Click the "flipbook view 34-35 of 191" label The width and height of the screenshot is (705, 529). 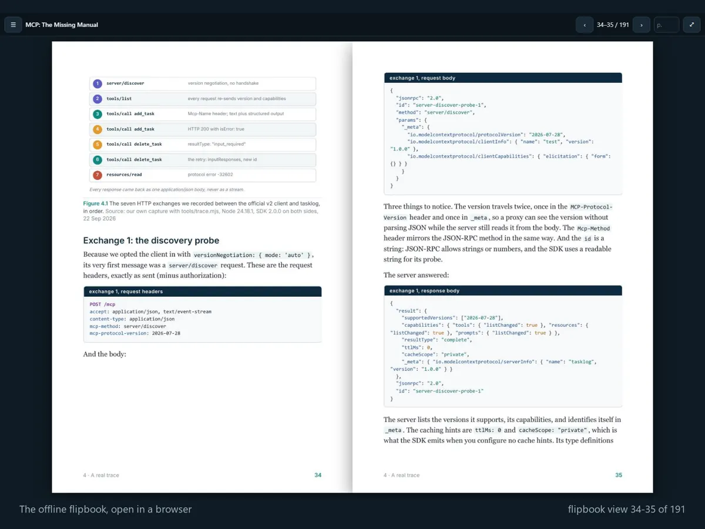pos(627,510)
